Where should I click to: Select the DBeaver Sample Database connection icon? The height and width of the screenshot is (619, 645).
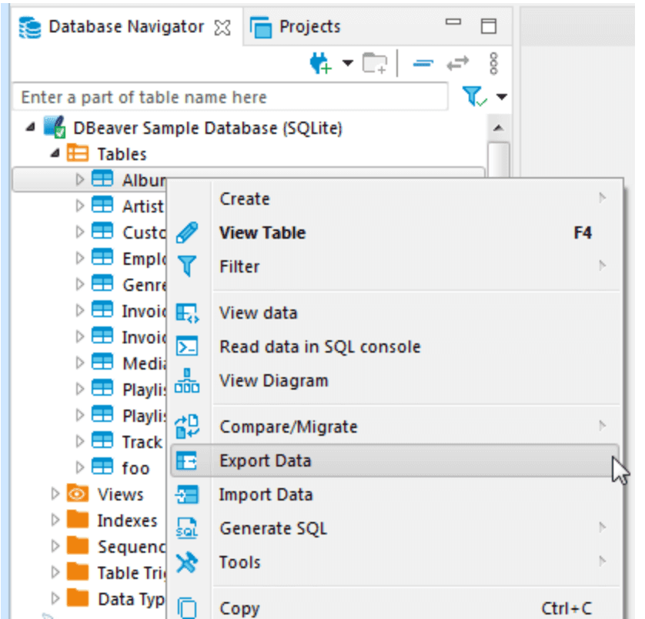tap(55, 127)
